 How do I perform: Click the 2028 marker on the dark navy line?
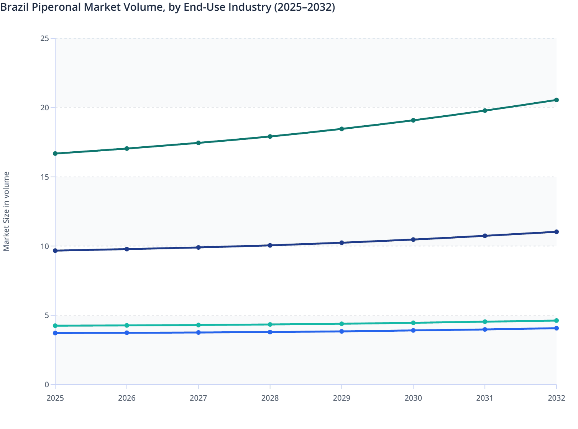[x=270, y=244]
